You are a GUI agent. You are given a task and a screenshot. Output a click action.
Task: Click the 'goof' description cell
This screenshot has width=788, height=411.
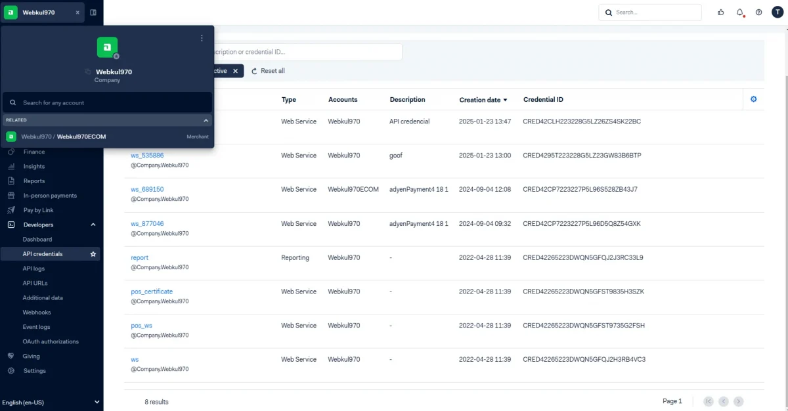click(x=396, y=156)
